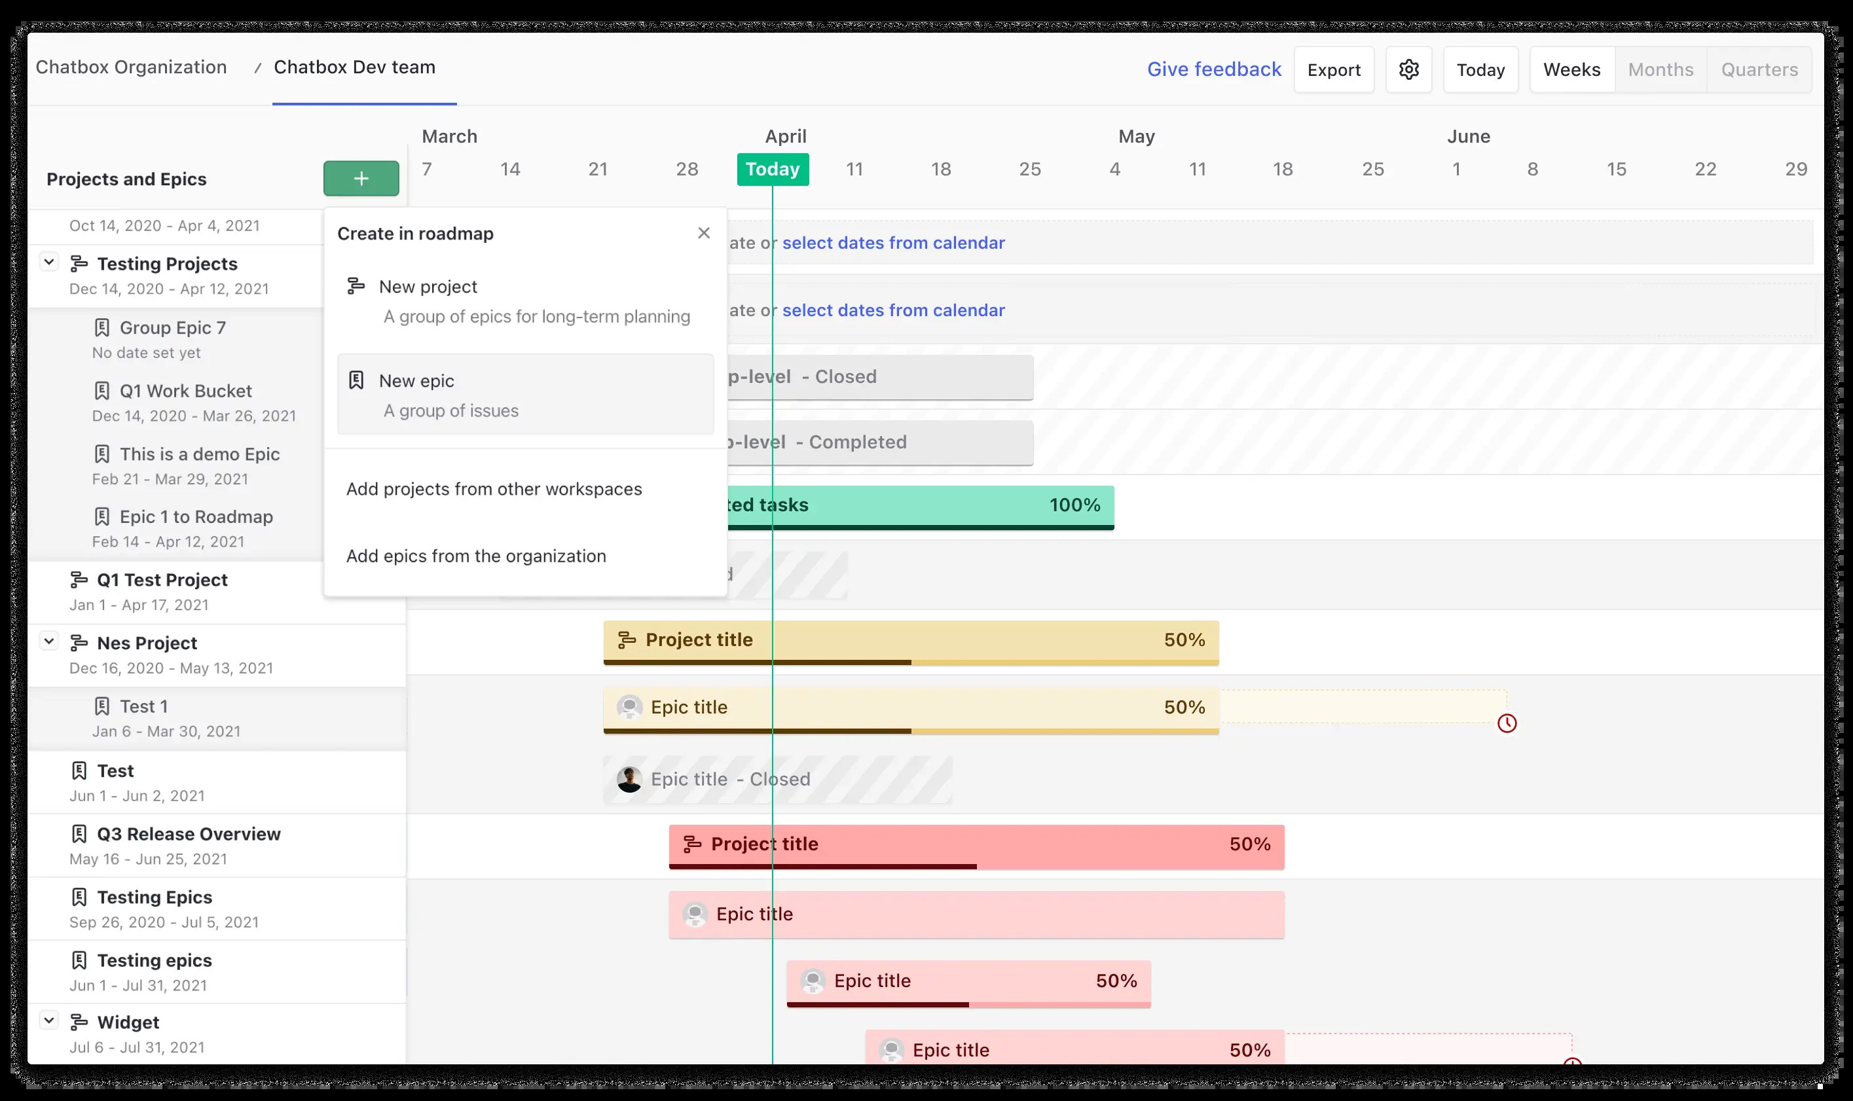Click the New project icon in popup
The height and width of the screenshot is (1101, 1853).
pyautogui.click(x=356, y=285)
